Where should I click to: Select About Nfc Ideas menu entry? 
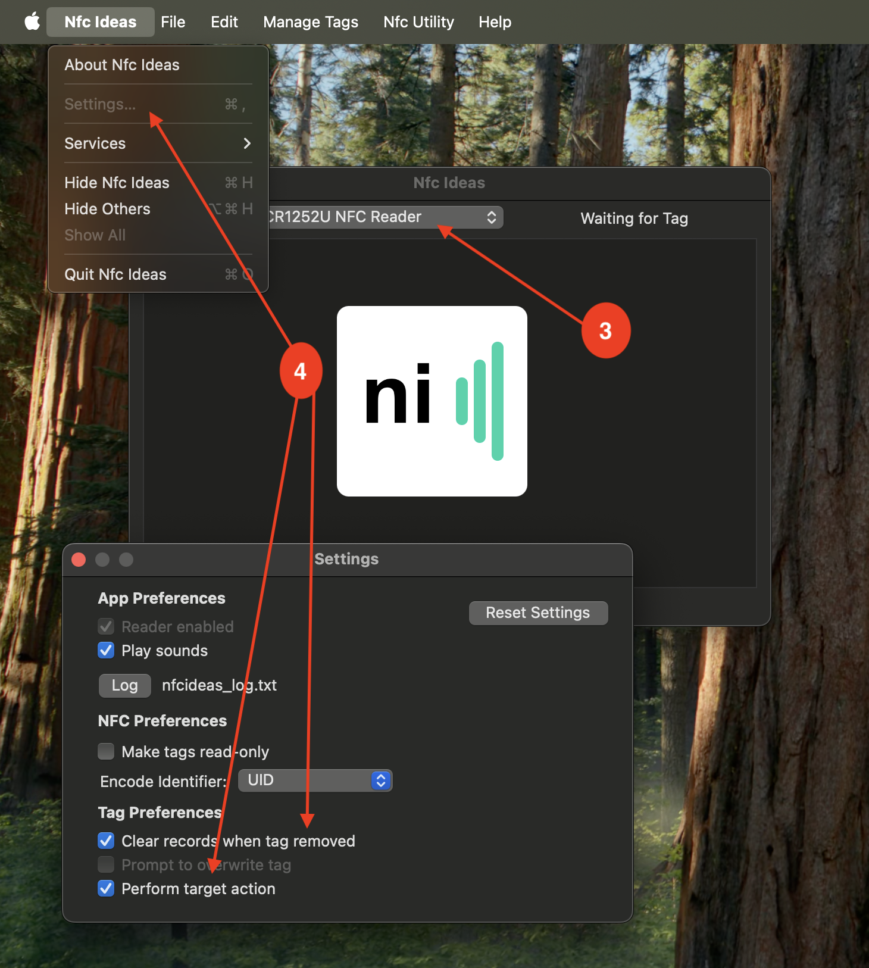[122, 65]
